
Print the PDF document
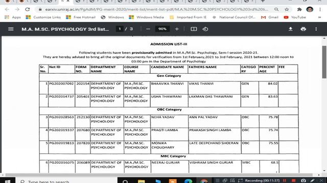303,29
